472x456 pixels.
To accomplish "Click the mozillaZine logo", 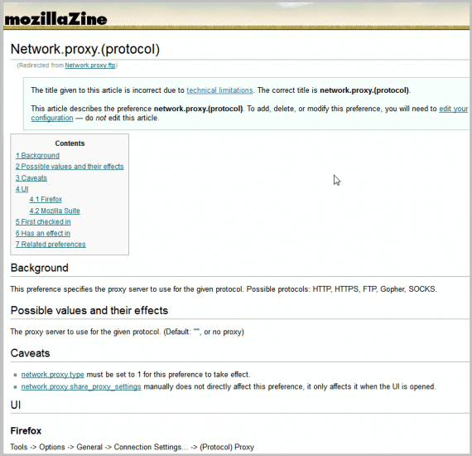I will (56, 19).
